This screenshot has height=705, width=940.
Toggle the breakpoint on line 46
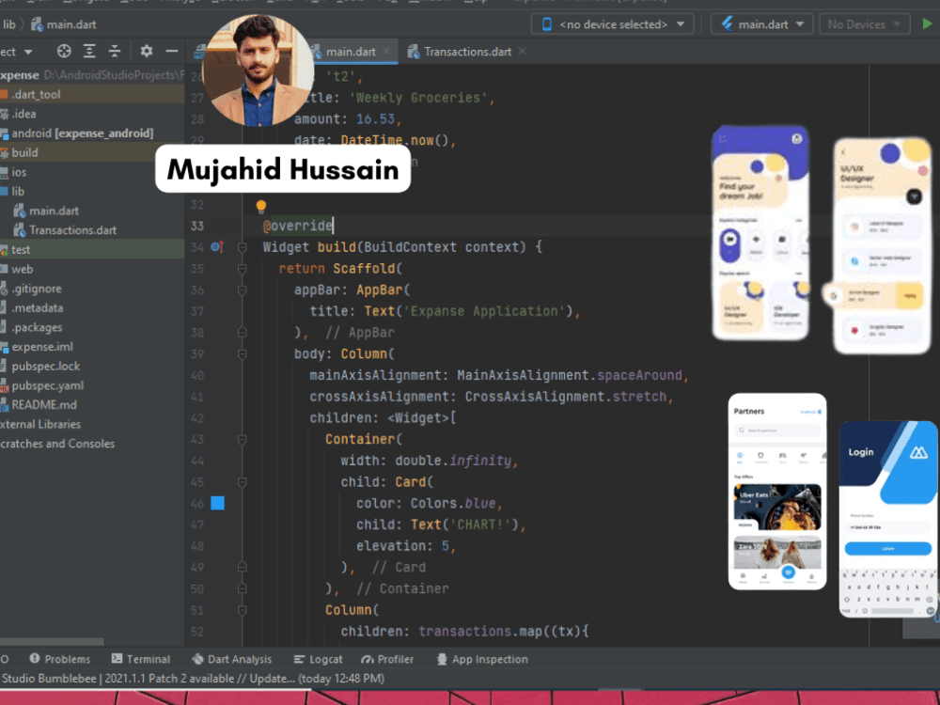pos(217,503)
